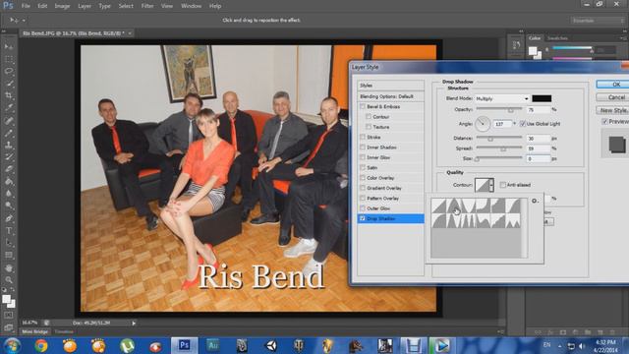The image size is (629, 354).
Task: Select the Paint Bucket tool
Action: (x=9, y=181)
